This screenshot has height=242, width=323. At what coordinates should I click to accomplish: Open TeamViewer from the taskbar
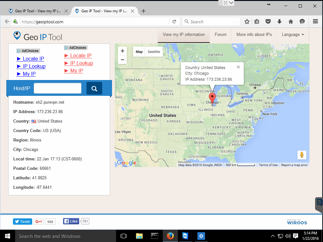(x=185, y=236)
